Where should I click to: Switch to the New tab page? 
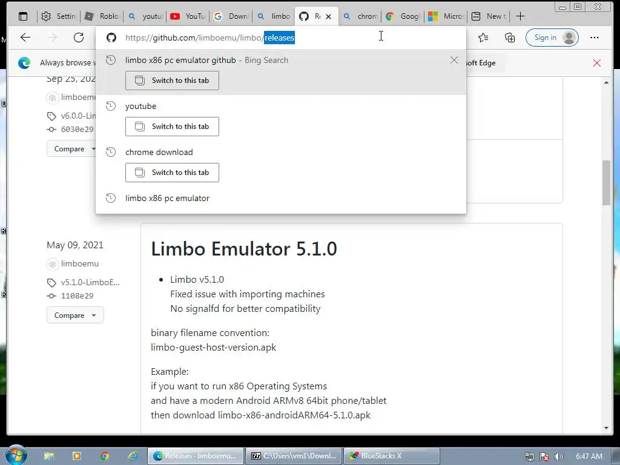click(489, 16)
